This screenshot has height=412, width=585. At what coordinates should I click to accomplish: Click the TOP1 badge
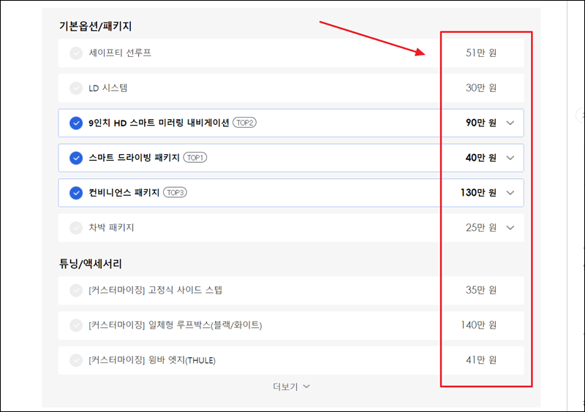195,158
